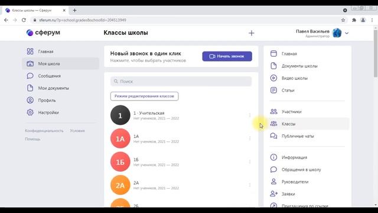This screenshot has width=378, height=213.
Task: Open class 1Б row
Action: tap(181, 162)
